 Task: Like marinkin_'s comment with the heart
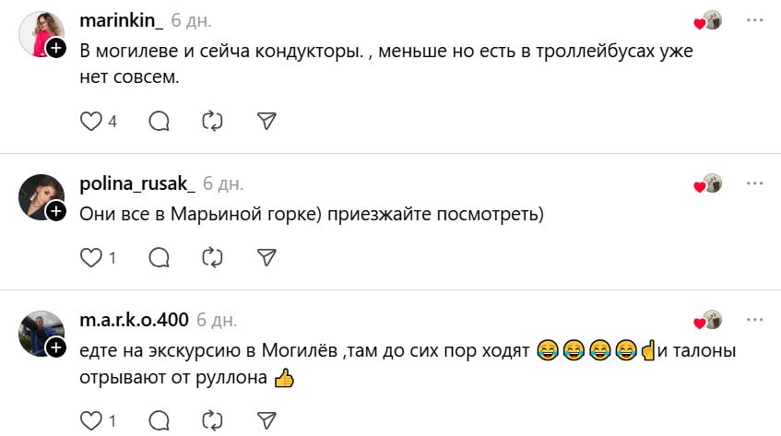[90, 121]
